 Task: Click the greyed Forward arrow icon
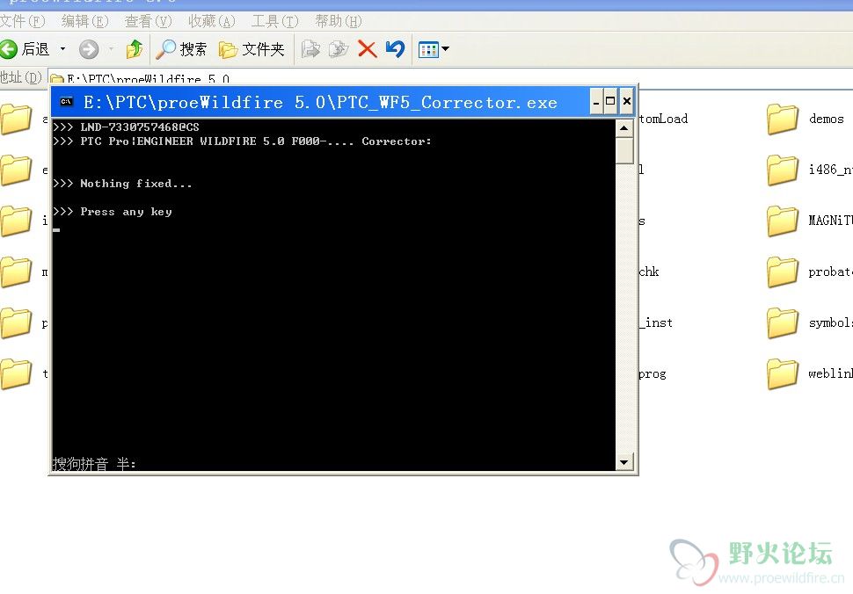click(89, 49)
